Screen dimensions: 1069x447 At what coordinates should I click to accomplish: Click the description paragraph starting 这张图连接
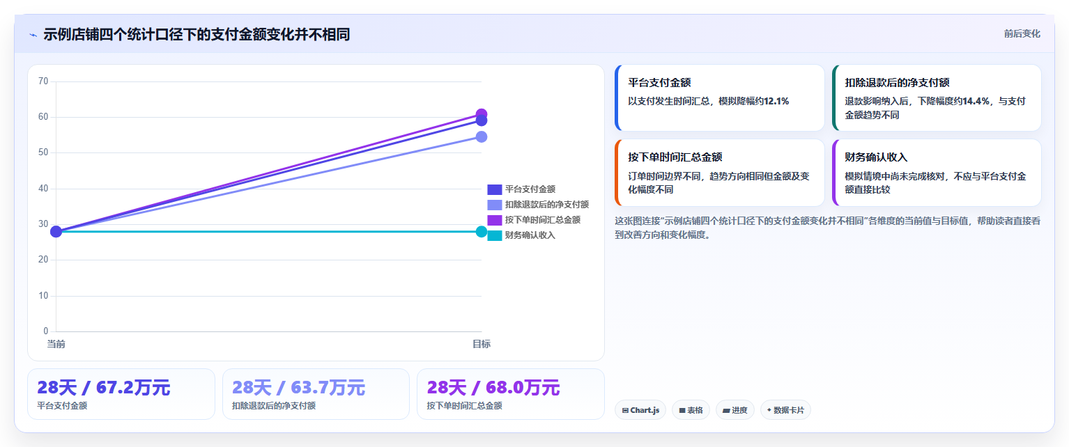pyautogui.click(x=828, y=228)
